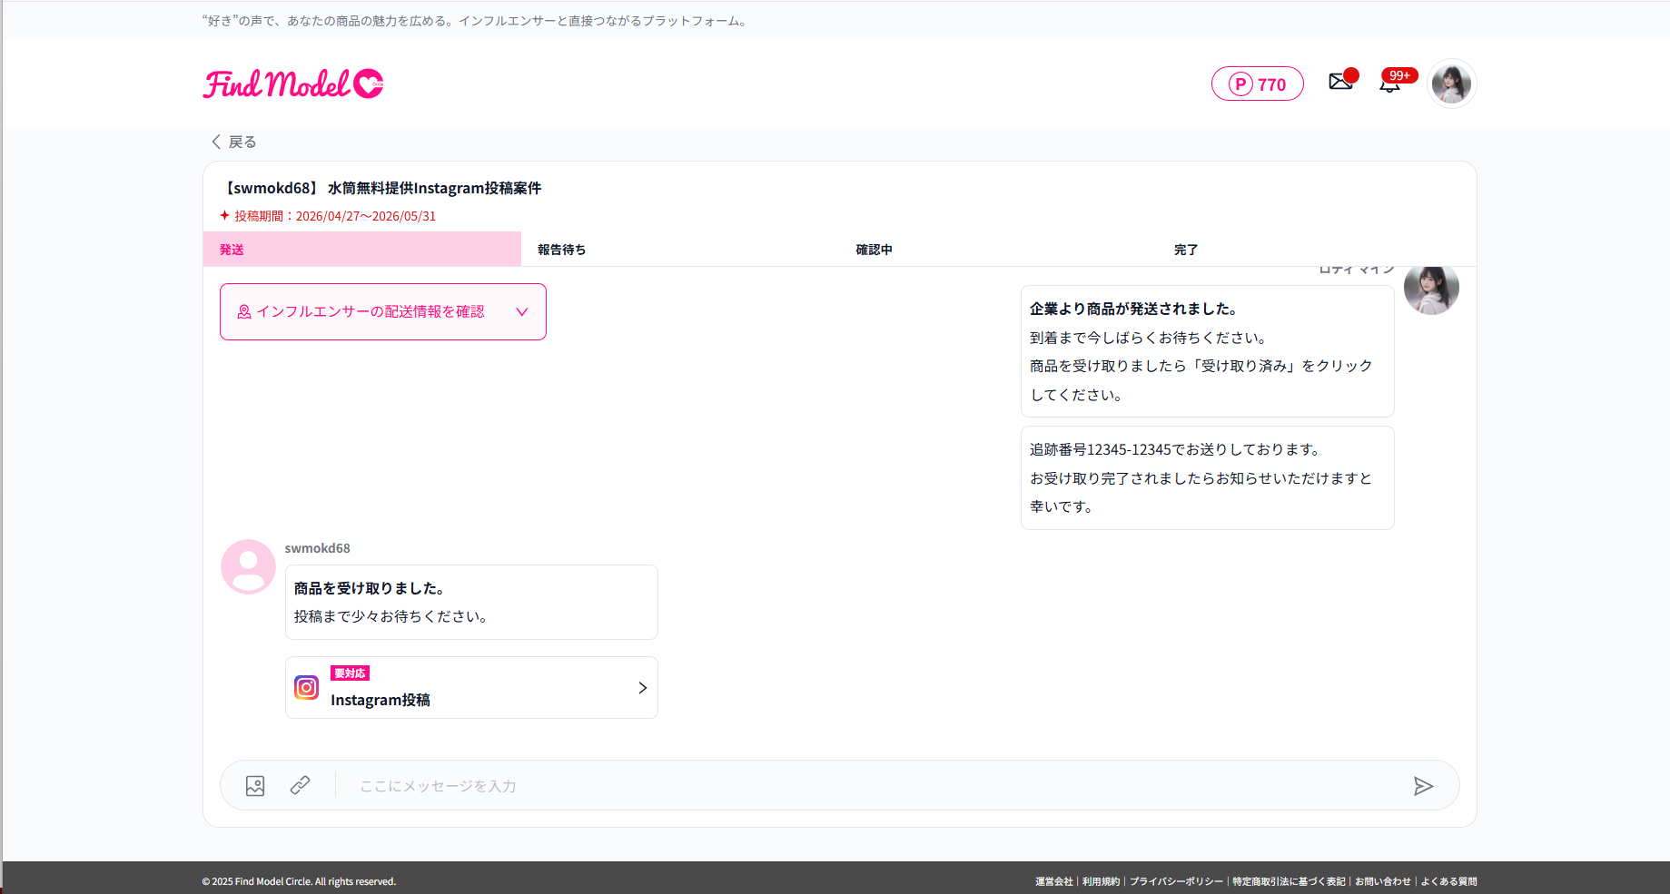This screenshot has width=1670, height=894.
Task: Open the Instagram投稿 task card
Action: click(471, 688)
